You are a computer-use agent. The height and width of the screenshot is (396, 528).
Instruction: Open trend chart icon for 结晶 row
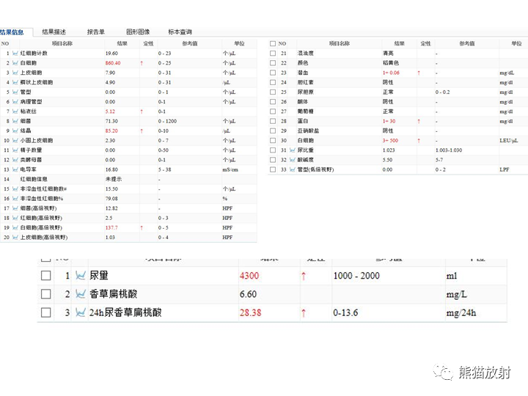tap(15, 131)
